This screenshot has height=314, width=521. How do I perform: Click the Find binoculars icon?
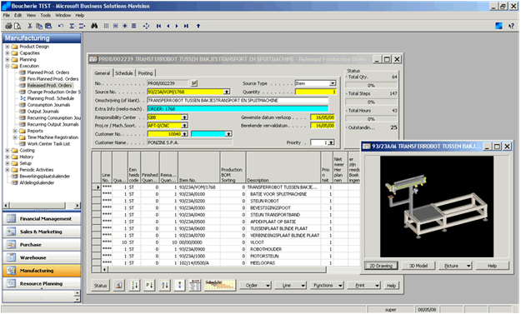click(x=94, y=26)
